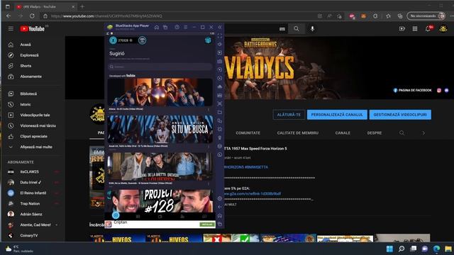Viewport: 454px width, 255px height.
Task: Open Clipuri apreciate in sidebar
Action: 33,137
